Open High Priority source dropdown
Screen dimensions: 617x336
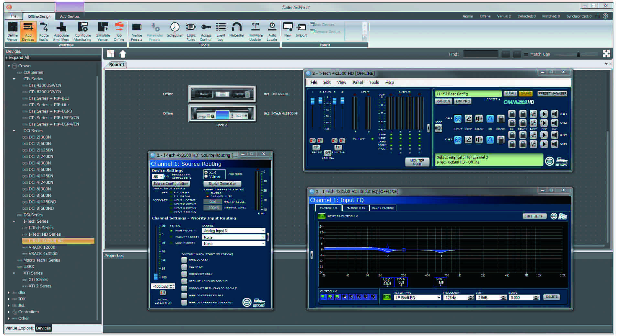coord(233,230)
